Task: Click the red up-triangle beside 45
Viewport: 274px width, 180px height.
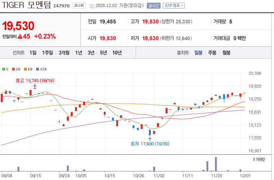Action: click(x=20, y=36)
